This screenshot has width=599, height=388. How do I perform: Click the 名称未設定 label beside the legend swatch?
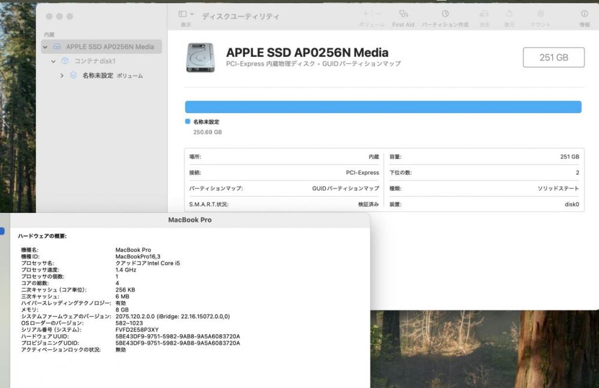pos(206,122)
